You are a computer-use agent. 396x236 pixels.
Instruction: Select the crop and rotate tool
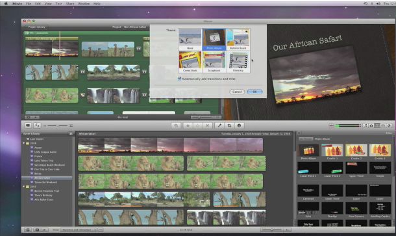[229, 125]
